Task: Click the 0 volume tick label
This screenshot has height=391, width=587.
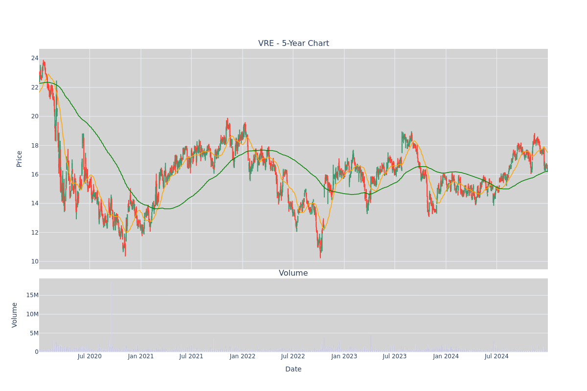Action: click(37, 352)
